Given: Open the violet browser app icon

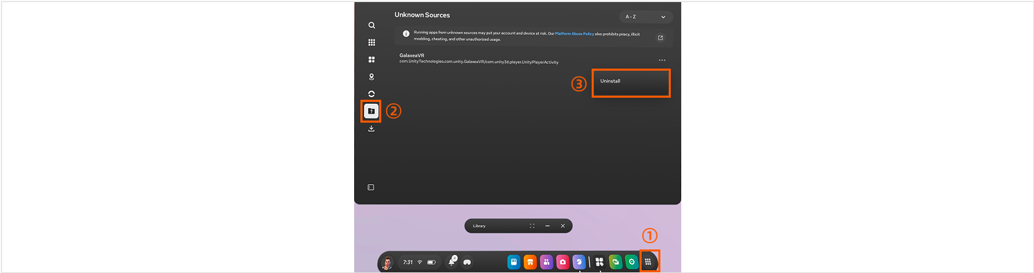Looking at the screenshot, I should 579,263.
